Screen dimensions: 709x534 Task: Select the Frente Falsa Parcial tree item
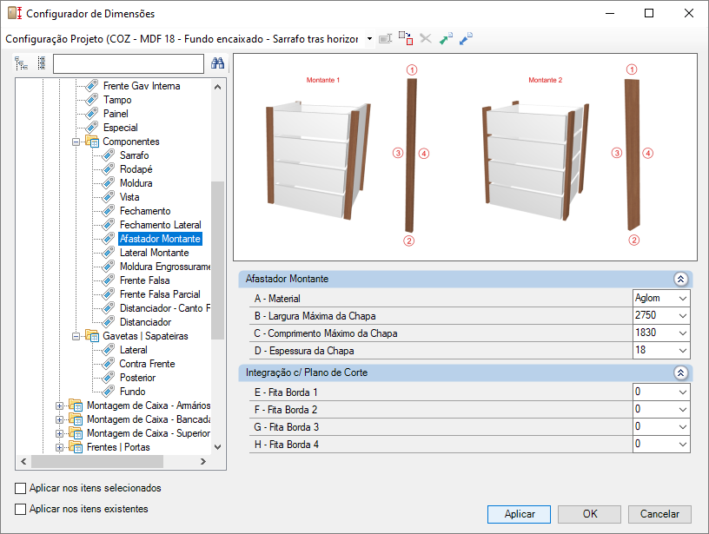tap(160, 294)
